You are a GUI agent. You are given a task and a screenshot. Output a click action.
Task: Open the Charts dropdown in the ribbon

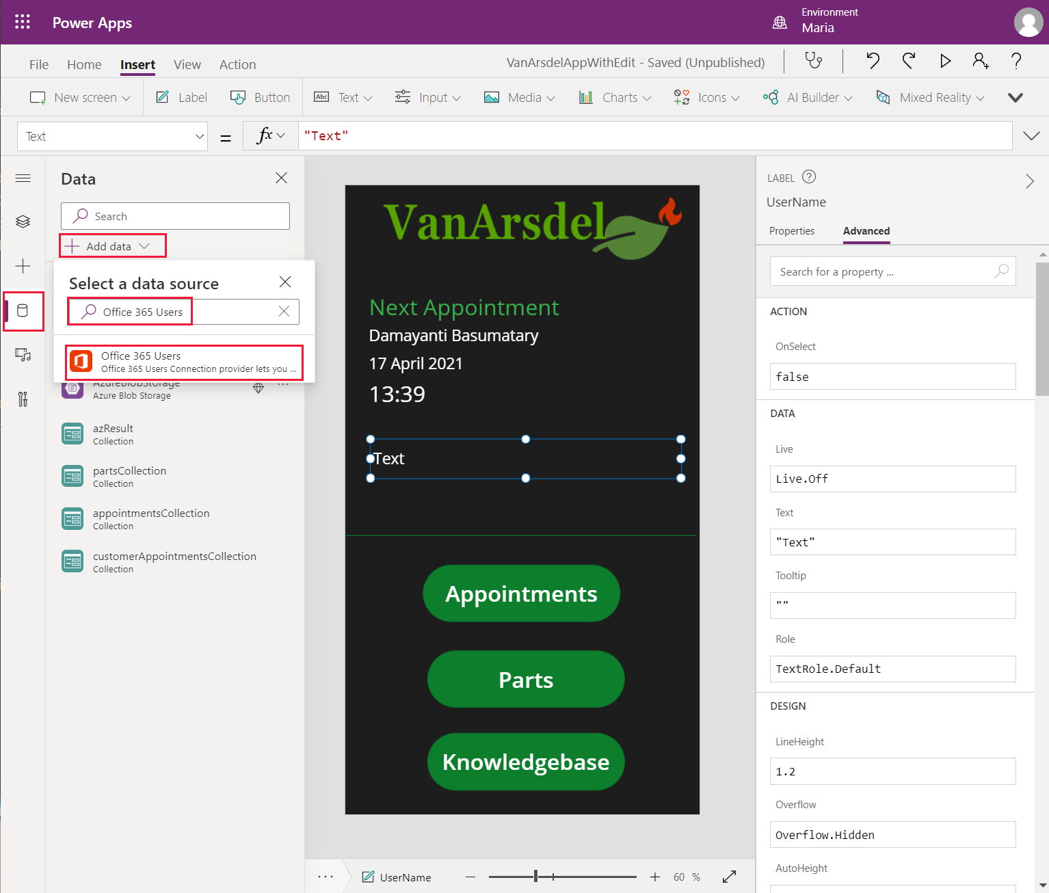[x=614, y=97]
